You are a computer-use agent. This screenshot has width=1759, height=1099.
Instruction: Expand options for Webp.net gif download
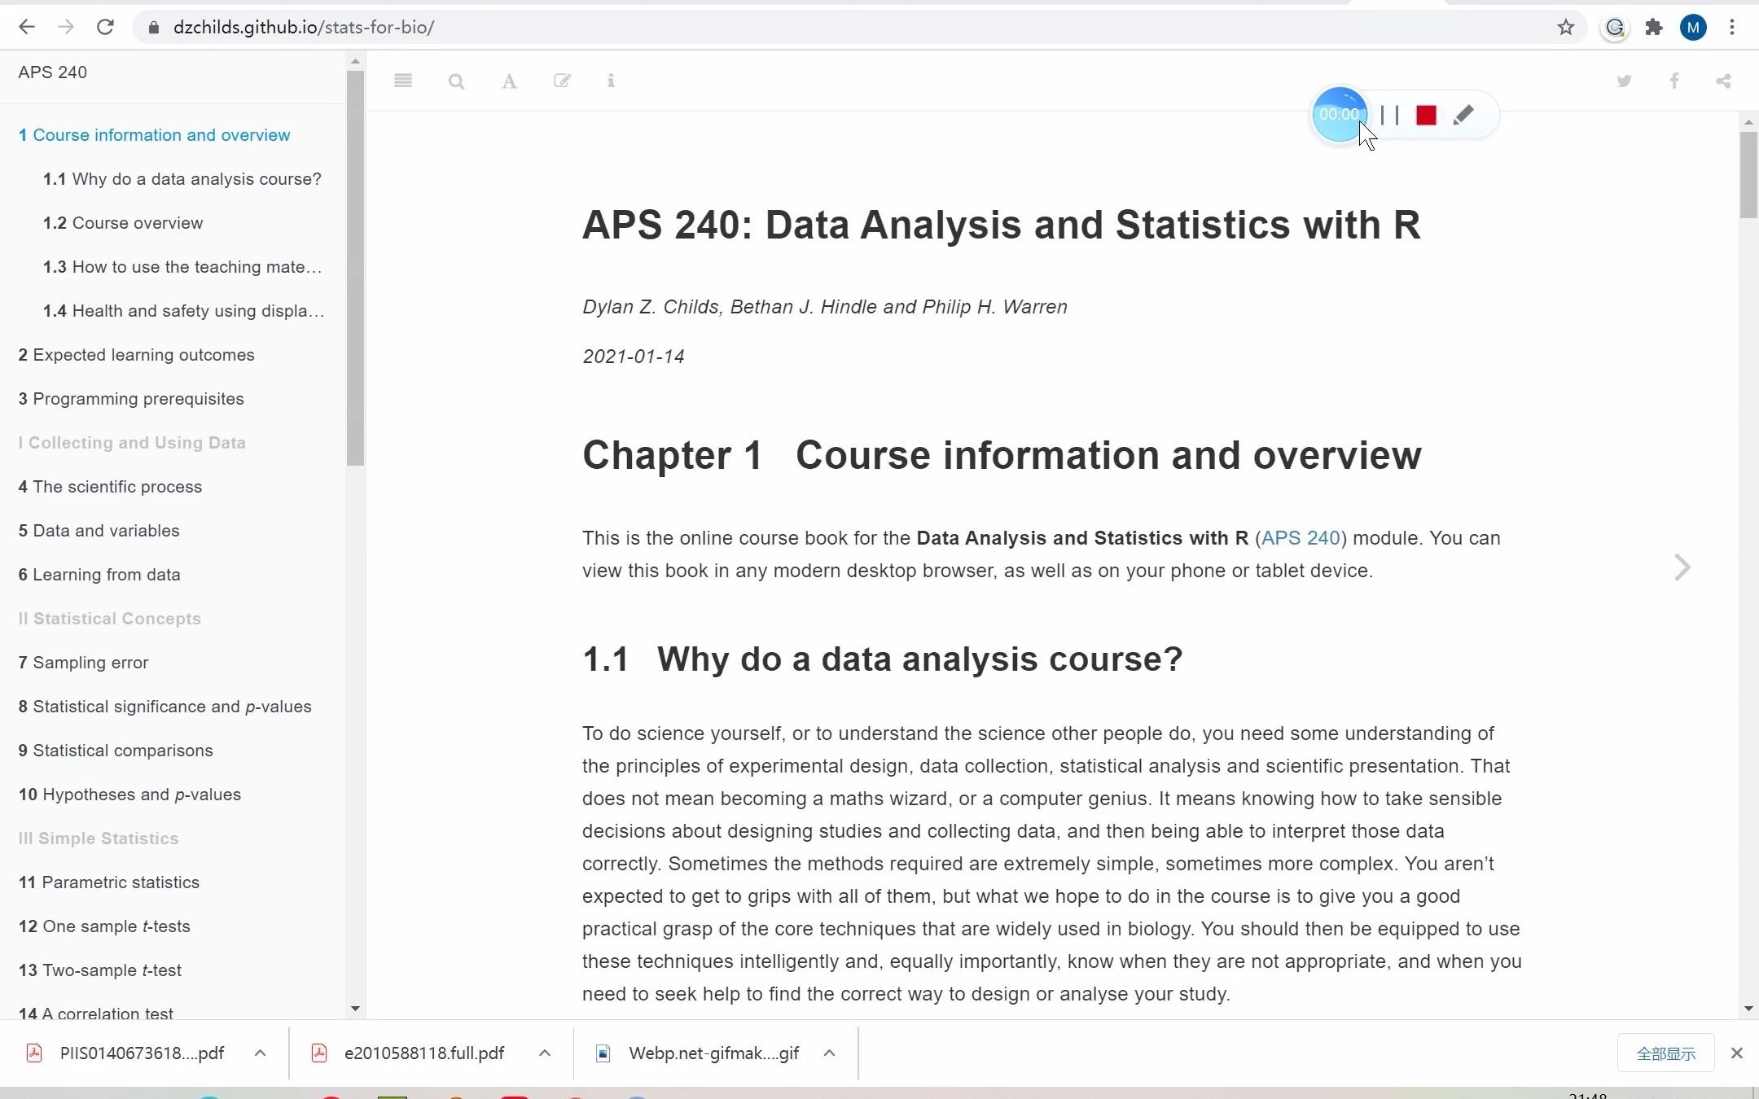(x=829, y=1053)
